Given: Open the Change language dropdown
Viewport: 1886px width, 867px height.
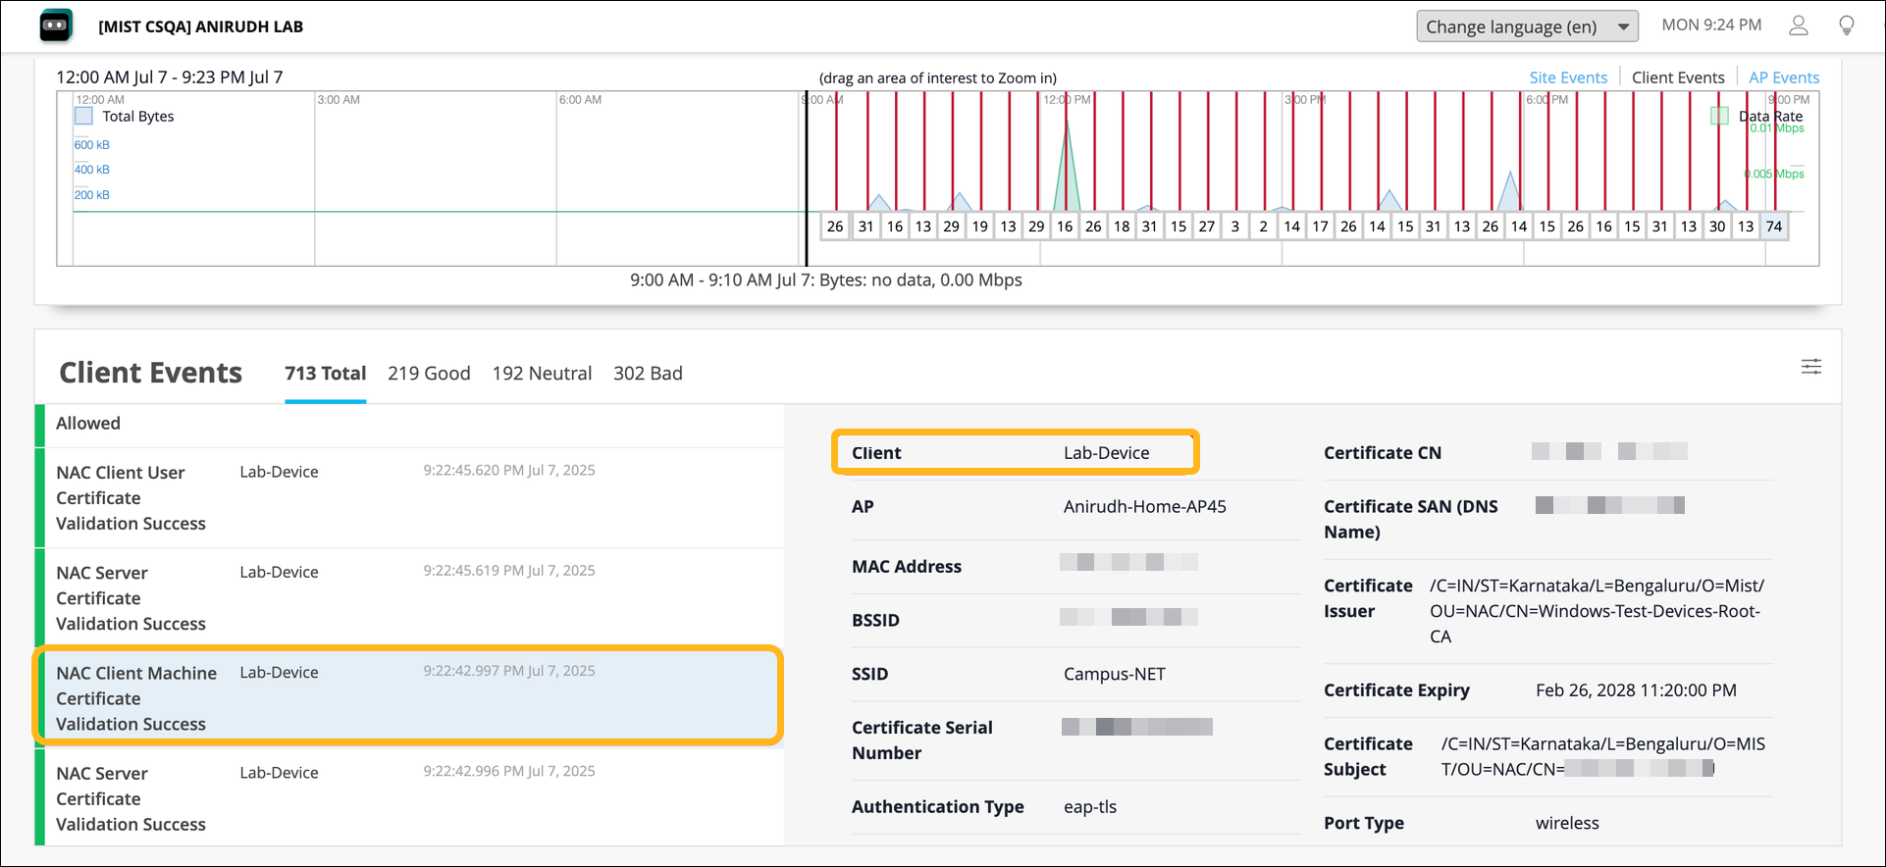Looking at the screenshot, I should 1526,26.
